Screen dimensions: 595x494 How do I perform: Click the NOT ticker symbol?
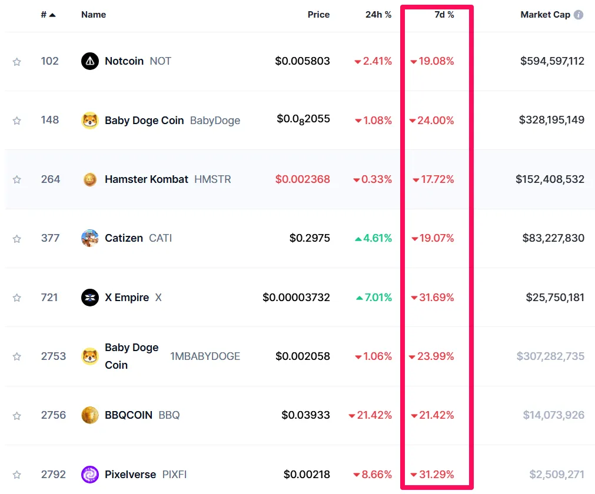(160, 61)
